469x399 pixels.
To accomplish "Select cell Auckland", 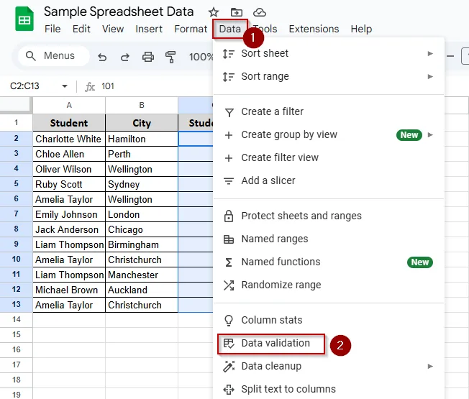I will coord(142,290).
